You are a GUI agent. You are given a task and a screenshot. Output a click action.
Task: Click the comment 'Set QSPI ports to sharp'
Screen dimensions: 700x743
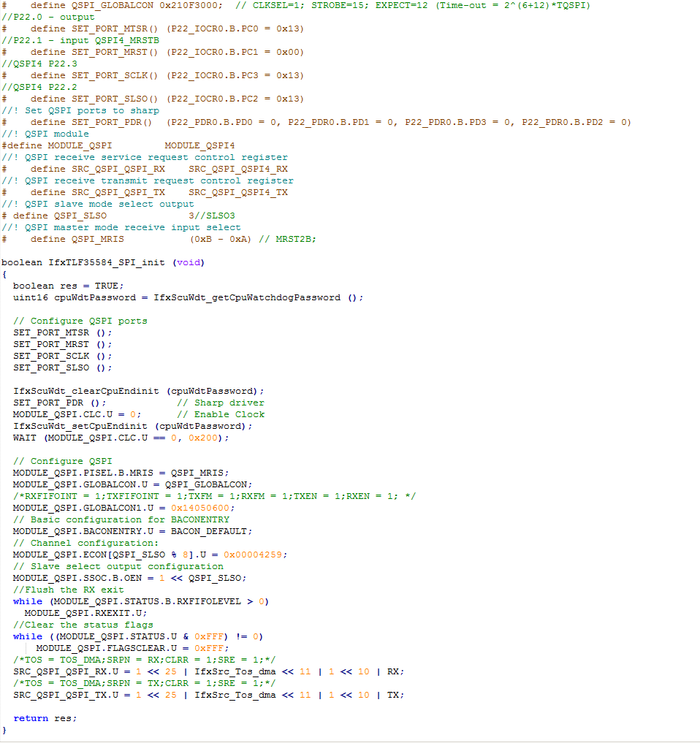(80, 110)
